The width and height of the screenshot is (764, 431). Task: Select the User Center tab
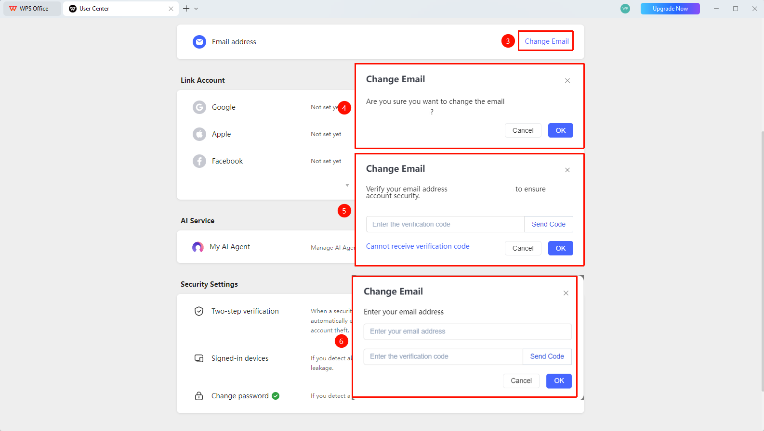point(120,9)
